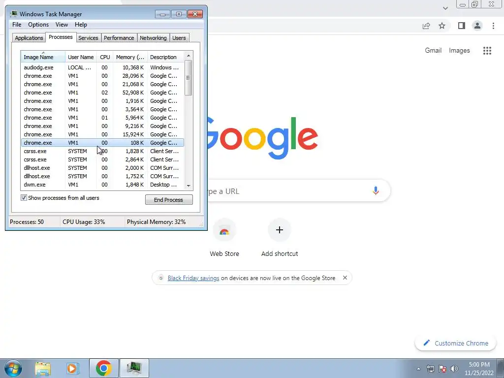This screenshot has height=378, width=504.
Task: Sort processes by Memory column
Action: click(130, 57)
